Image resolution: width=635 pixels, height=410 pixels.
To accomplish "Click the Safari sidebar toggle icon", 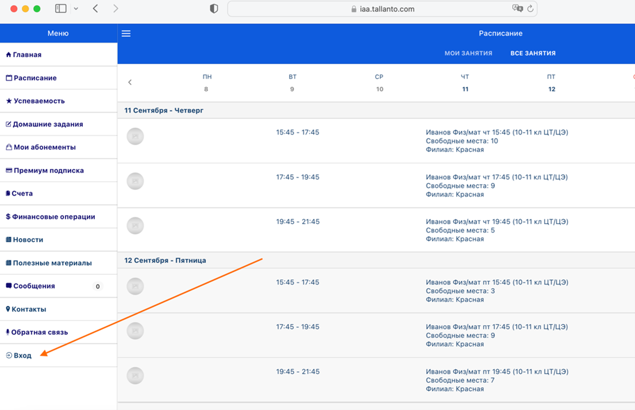I will 60,9.
